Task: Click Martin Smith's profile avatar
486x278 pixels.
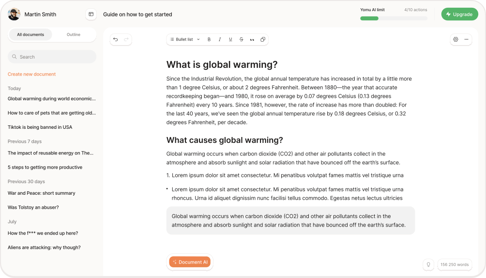Action: coord(14,15)
